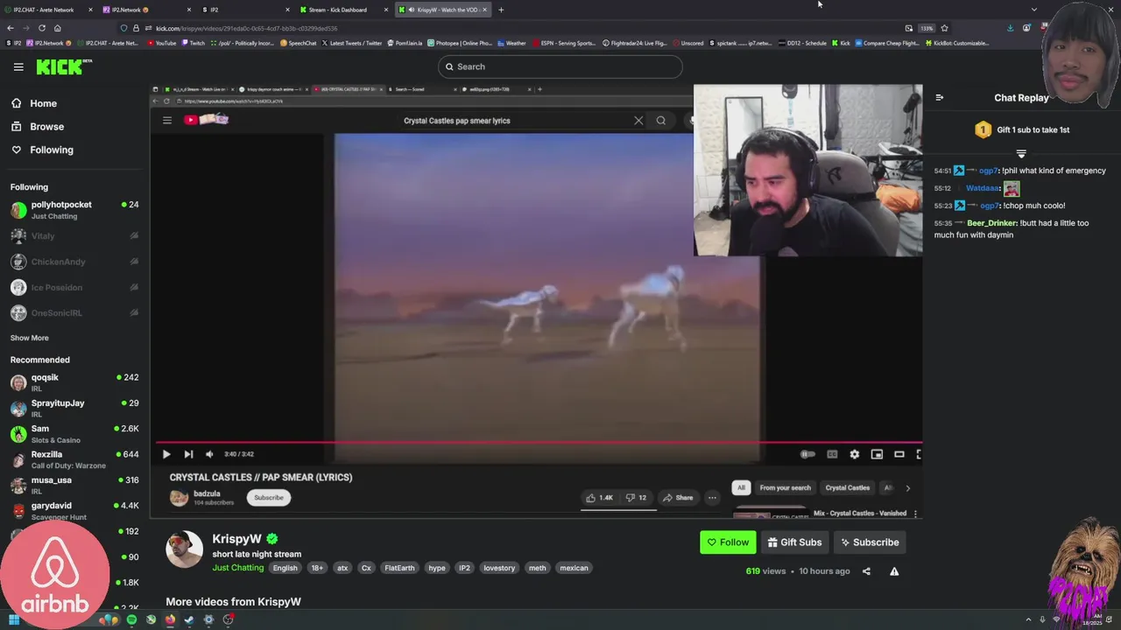Show more YouTube filter chips arrow
This screenshot has height=630, width=1121.
coord(907,488)
